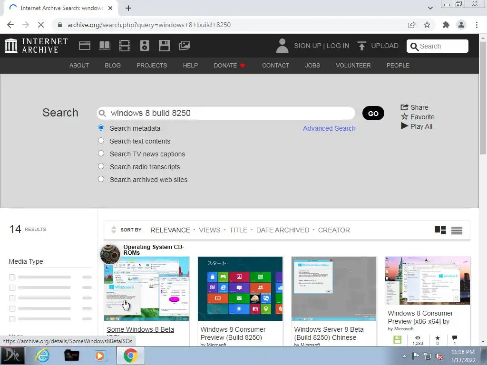Switch to list view layout
Viewport: 487px width, 365px height.
click(x=457, y=230)
